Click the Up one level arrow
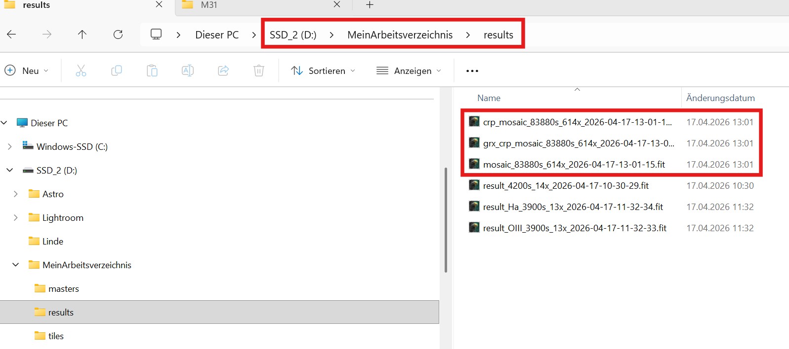 point(82,35)
